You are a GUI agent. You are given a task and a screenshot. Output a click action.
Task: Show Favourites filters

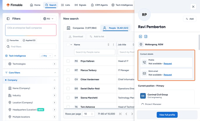coord(13,40)
